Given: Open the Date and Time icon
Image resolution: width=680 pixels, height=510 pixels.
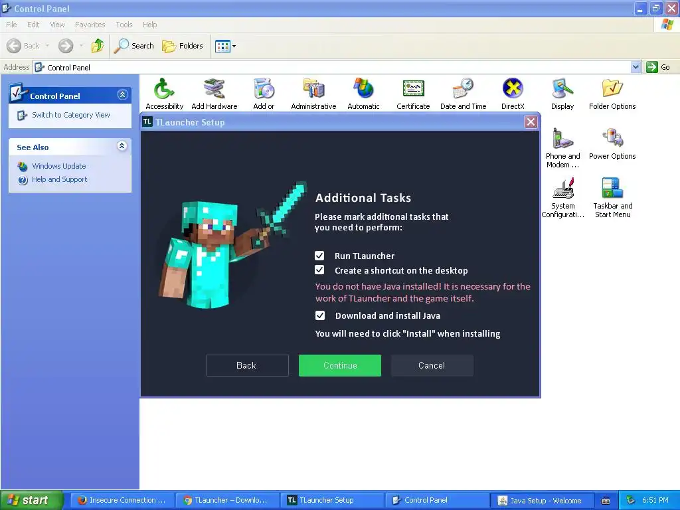Looking at the screenshot, I should [x=463, y=94].
